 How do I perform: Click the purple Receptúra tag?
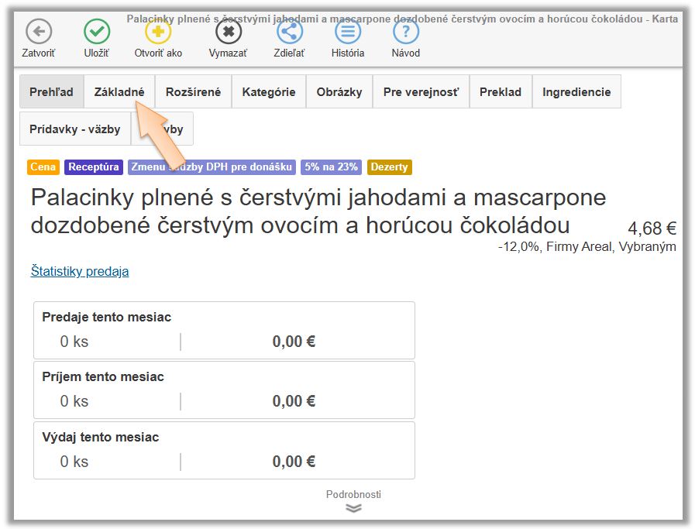pos(94,167)
